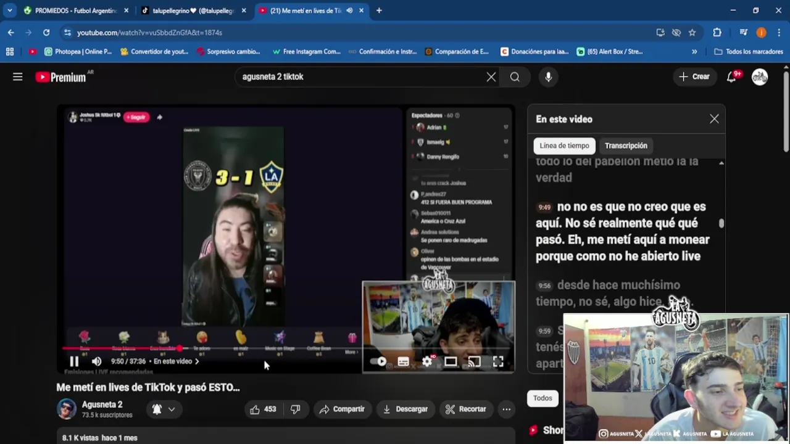Image resolution: width=790 pixels, height=444 pixels.
Task: Click the Compartir share button
Action: pyautogui.click(x=343, y=409)
